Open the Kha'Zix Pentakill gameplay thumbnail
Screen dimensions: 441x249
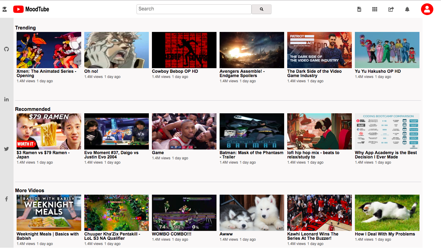coord(117,213)
